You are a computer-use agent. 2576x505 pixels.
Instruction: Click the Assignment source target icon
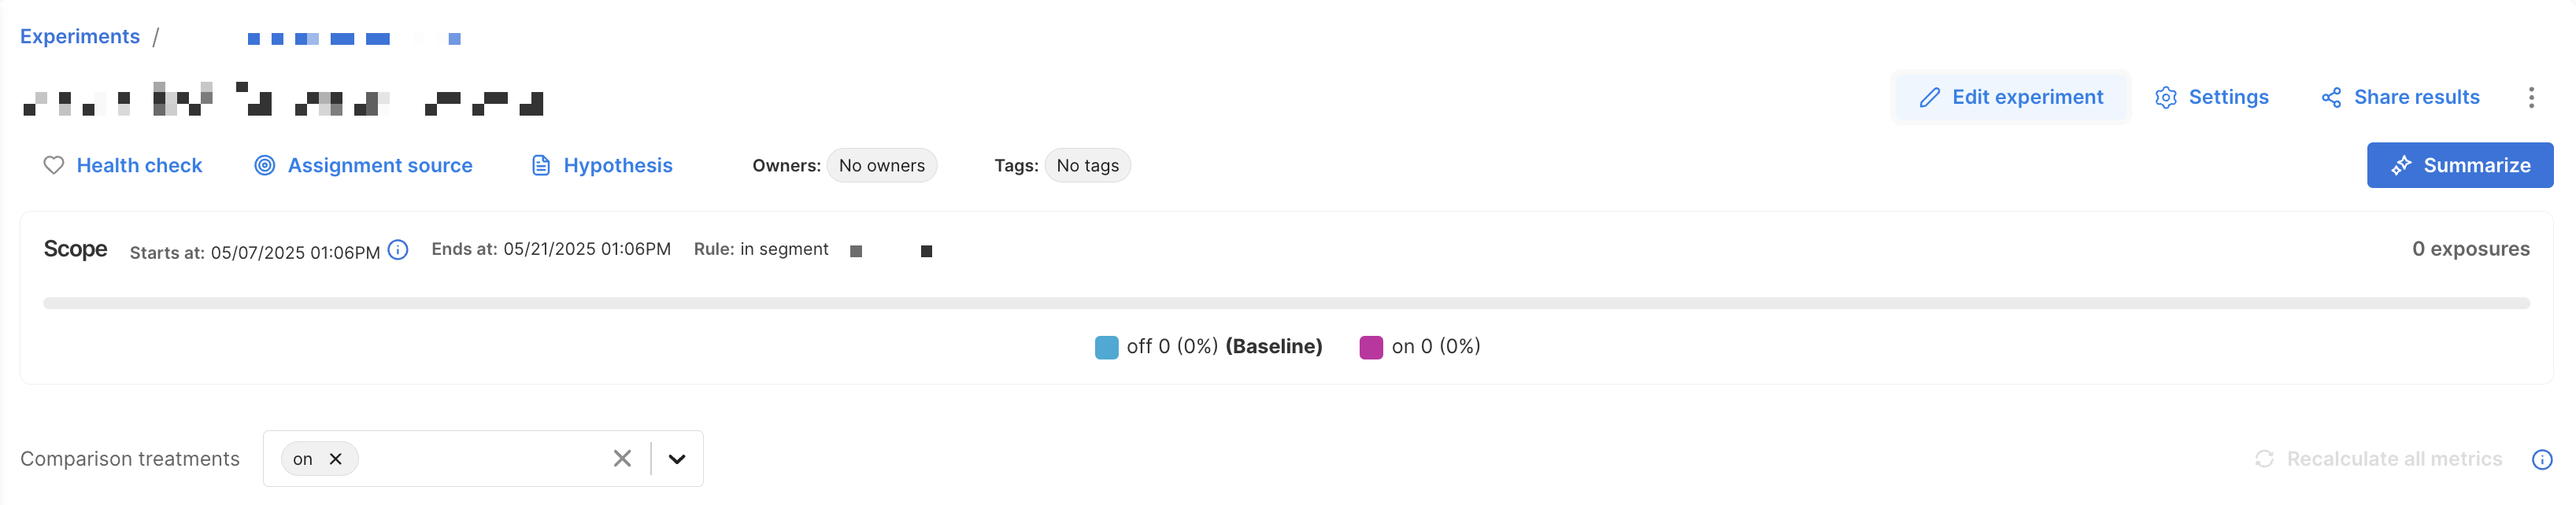point(264,165)
